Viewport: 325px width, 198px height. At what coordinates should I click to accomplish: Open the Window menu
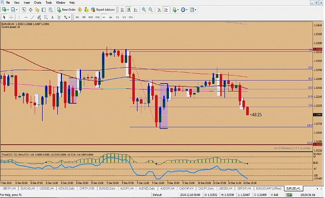point(60,3)
